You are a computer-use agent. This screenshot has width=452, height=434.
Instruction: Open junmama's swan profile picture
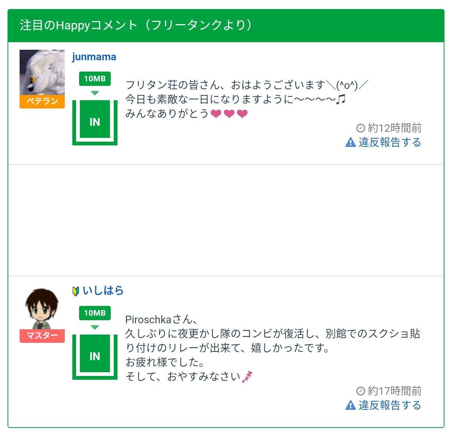(x=42, y=72)
